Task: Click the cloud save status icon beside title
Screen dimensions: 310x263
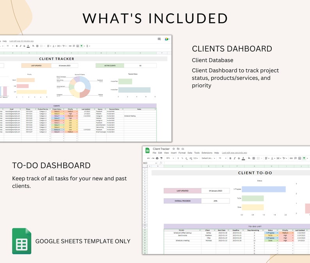Action: 183,149
